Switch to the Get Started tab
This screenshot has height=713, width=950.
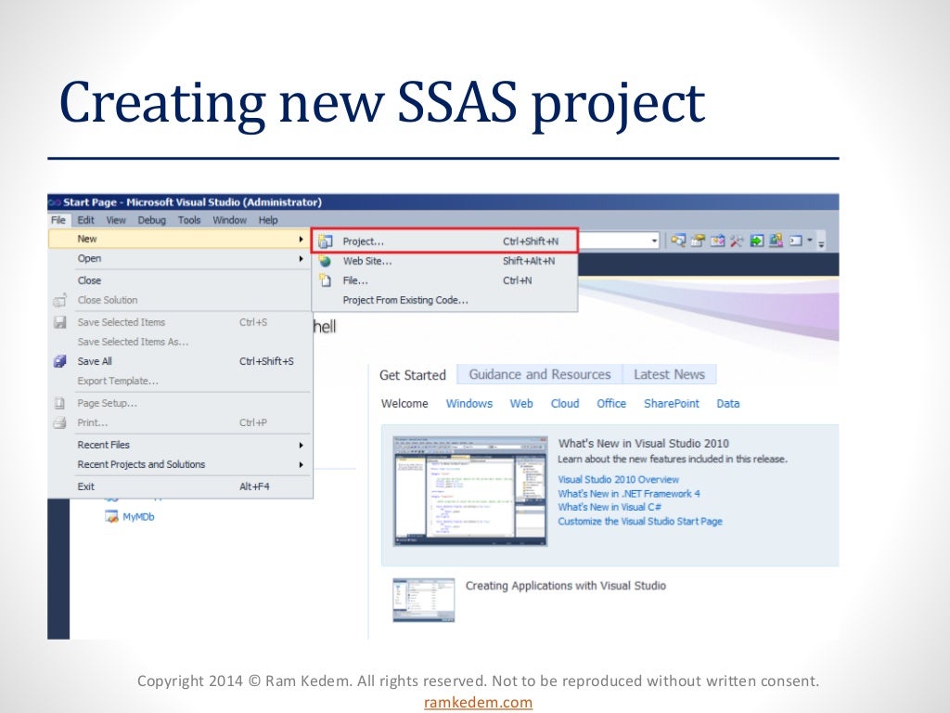coord(413,375)
